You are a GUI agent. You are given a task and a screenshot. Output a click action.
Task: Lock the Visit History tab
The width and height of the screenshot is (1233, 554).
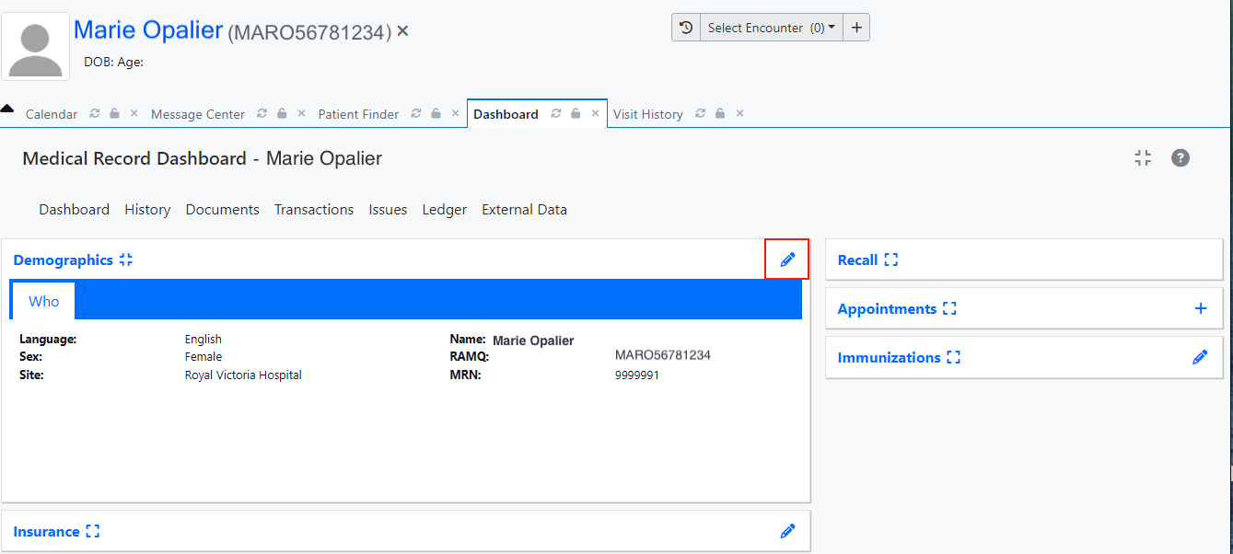pyautogui.click(x=719, y=113)
